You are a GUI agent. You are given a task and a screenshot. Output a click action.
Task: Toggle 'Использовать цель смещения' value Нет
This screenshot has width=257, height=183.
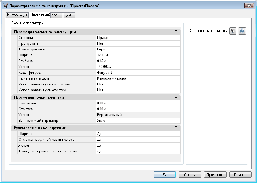point(138,84)
